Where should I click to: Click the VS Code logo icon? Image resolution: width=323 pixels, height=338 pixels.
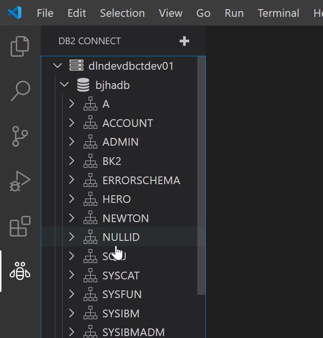(14, 13)
